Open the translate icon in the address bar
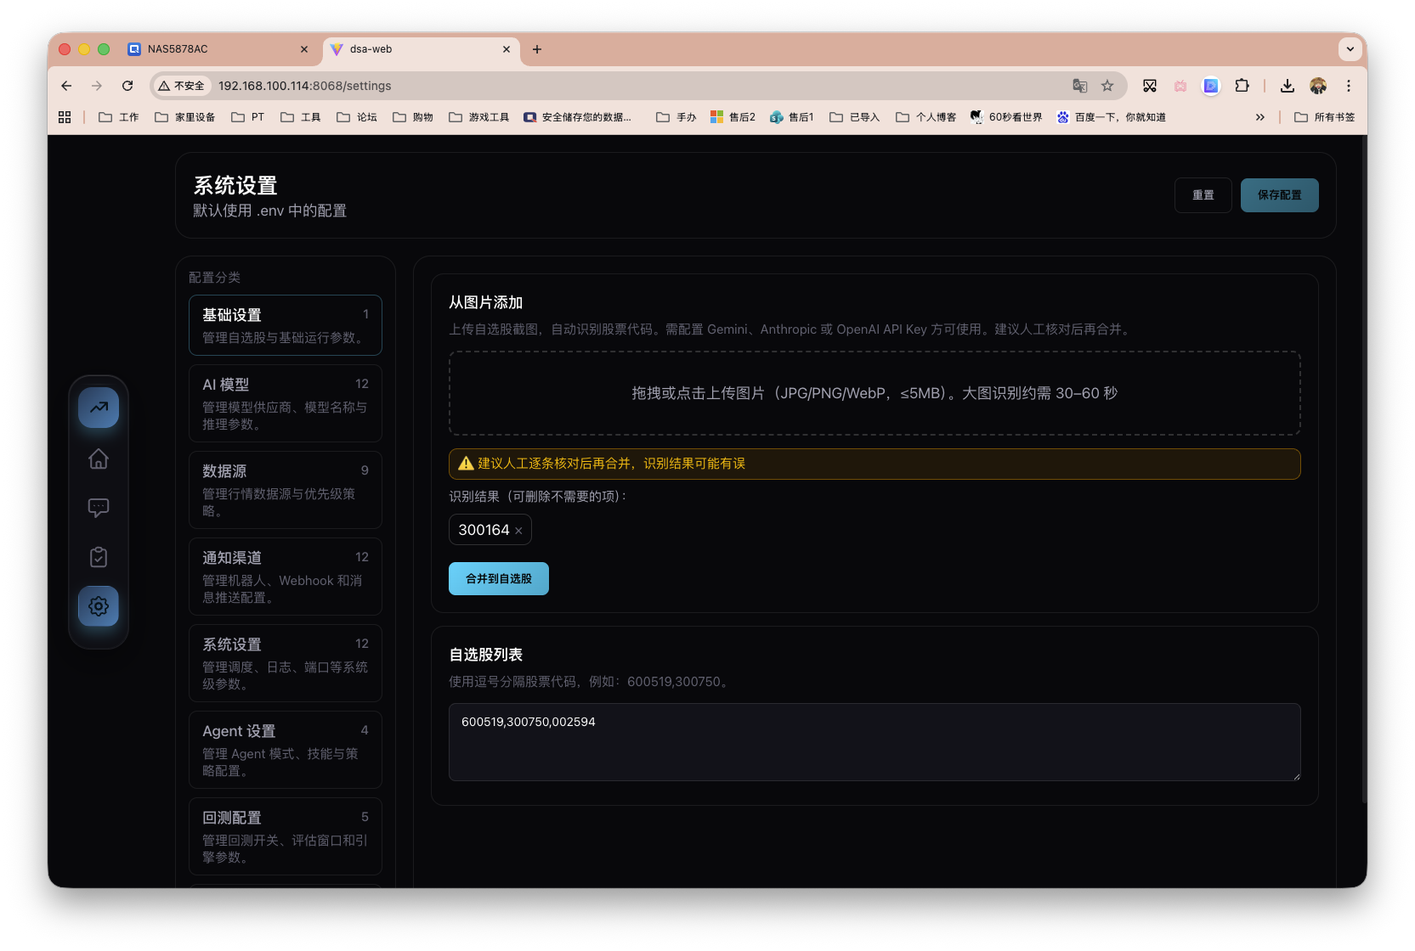Viewport: 1415px width, 951px height. point(1079,86)
